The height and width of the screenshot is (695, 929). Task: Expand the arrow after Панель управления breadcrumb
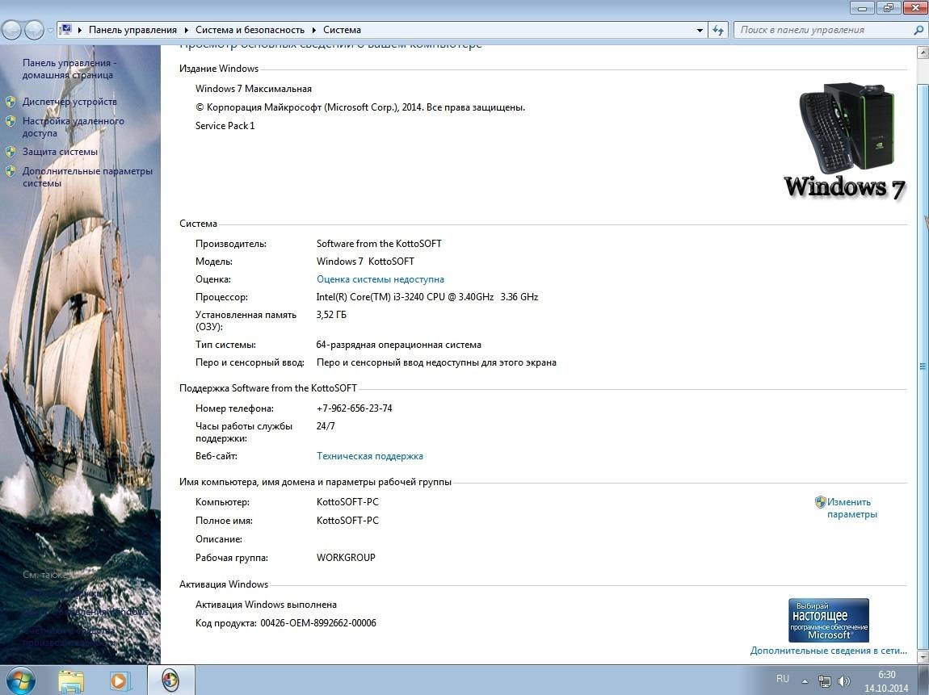(186, 30)
